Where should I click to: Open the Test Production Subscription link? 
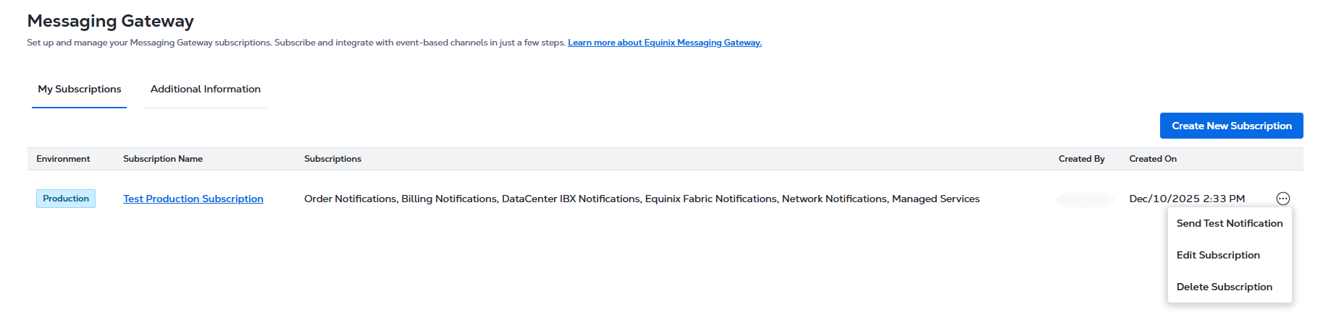pos(193,199)
